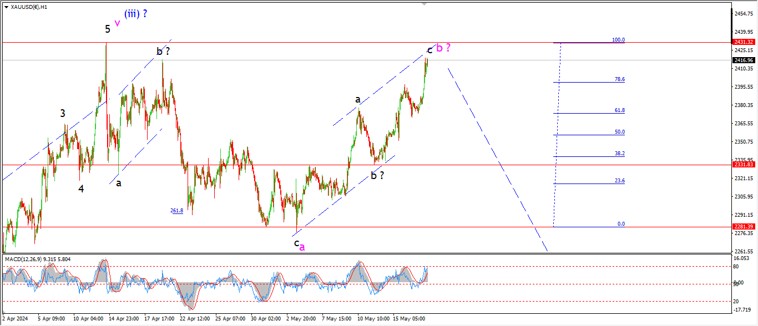Select the blue (iii) ? wave label

pos(135,14)
